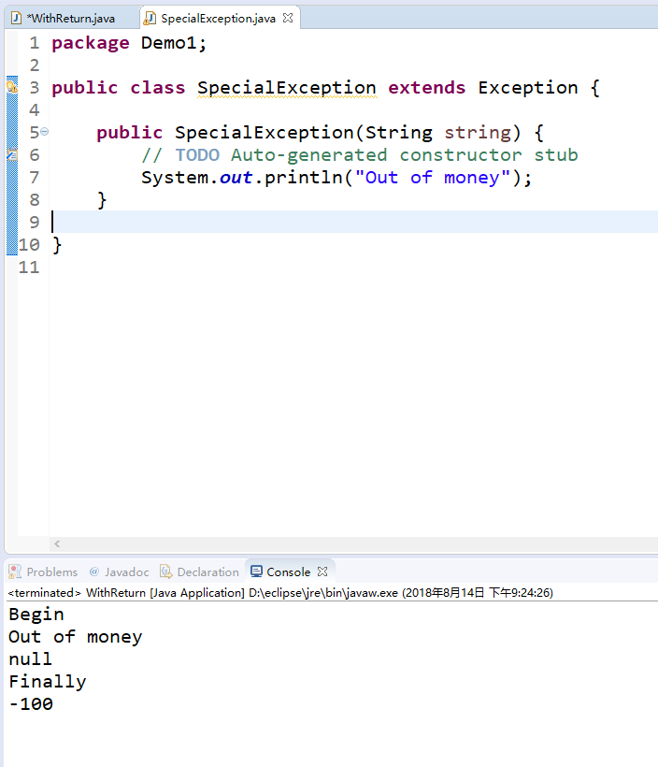Click the 'Demo1;' package name

click(x=174, y=43)
